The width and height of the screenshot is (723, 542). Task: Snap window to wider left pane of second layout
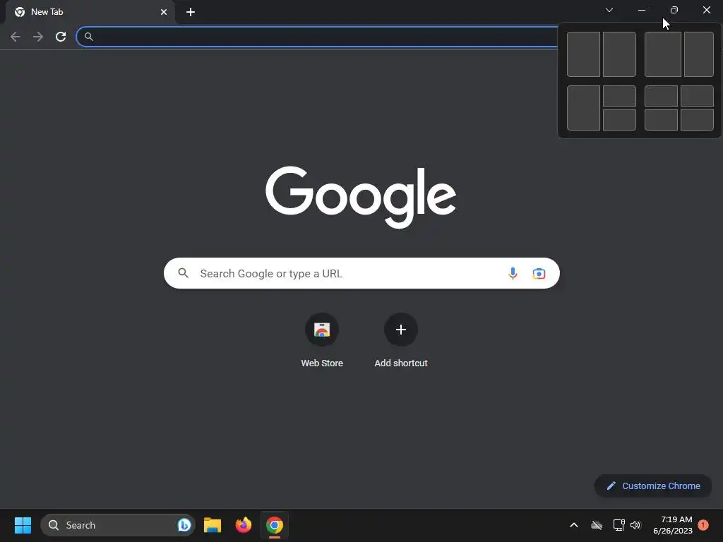click(662, 54)
